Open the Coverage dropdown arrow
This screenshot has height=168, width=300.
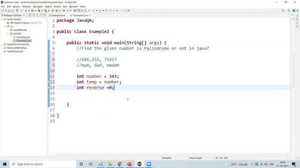click(x=42, y=11)
